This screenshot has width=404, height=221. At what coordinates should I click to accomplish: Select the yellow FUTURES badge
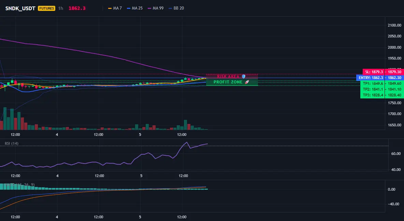click(x=47, y=8)
